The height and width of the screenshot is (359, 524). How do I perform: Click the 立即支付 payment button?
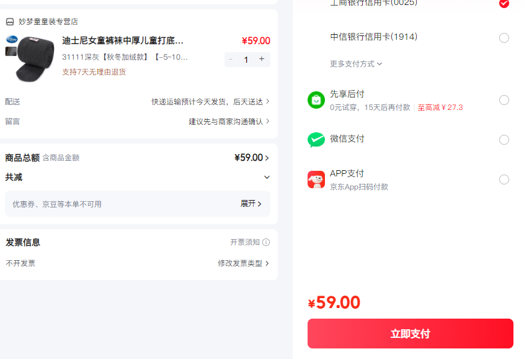pyautogui.click(x=410, y=334)
